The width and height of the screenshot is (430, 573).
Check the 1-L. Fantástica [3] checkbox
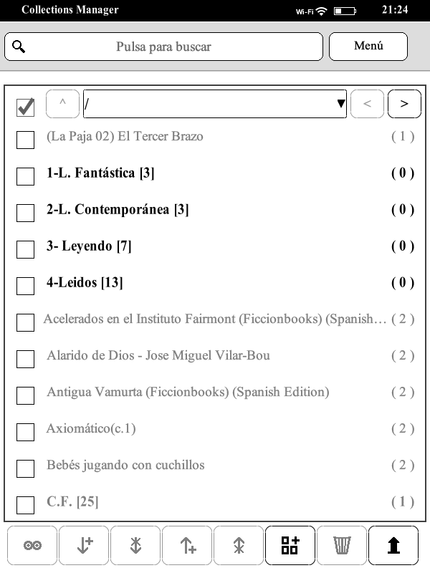[25, 175]
